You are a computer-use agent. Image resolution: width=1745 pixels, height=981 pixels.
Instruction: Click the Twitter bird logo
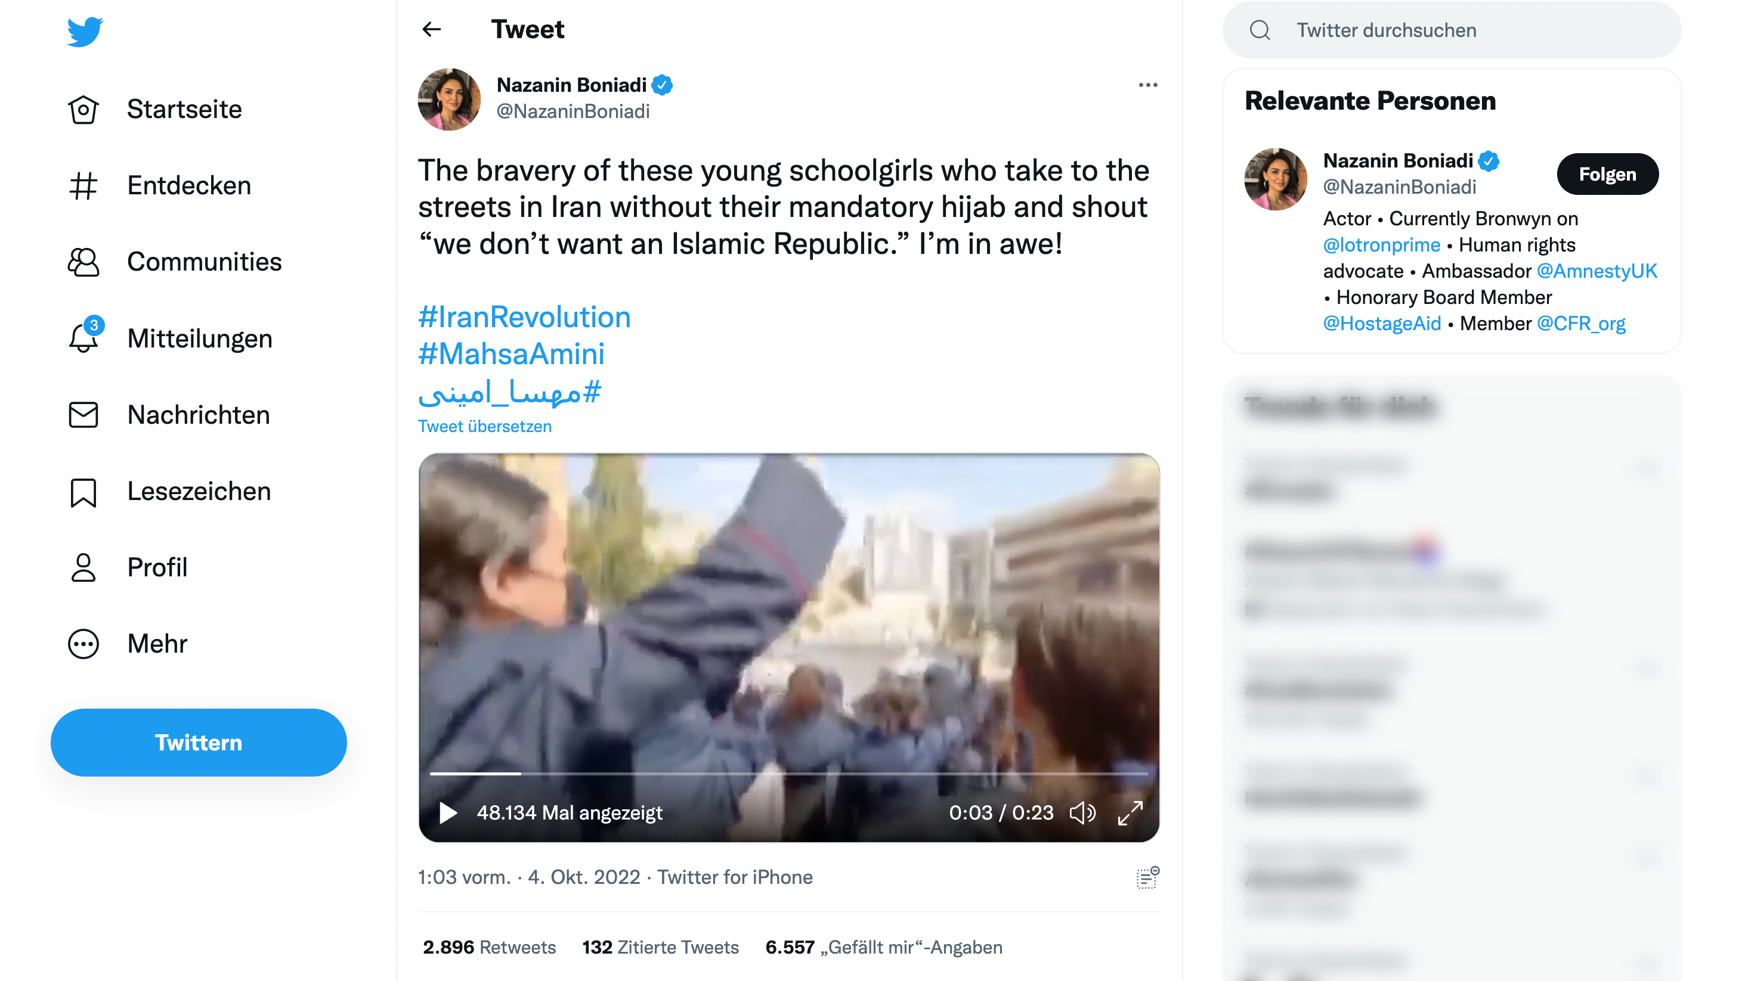(x=85, y=31)
